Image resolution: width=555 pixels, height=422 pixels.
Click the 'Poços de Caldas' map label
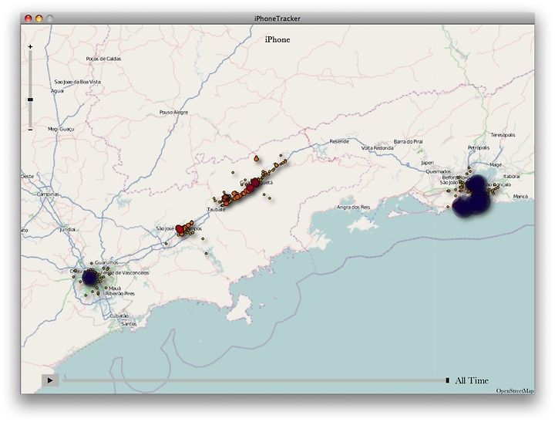click(x=103, y=59)
